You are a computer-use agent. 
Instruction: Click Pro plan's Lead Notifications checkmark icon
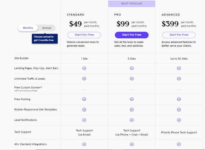pos(132,120)
